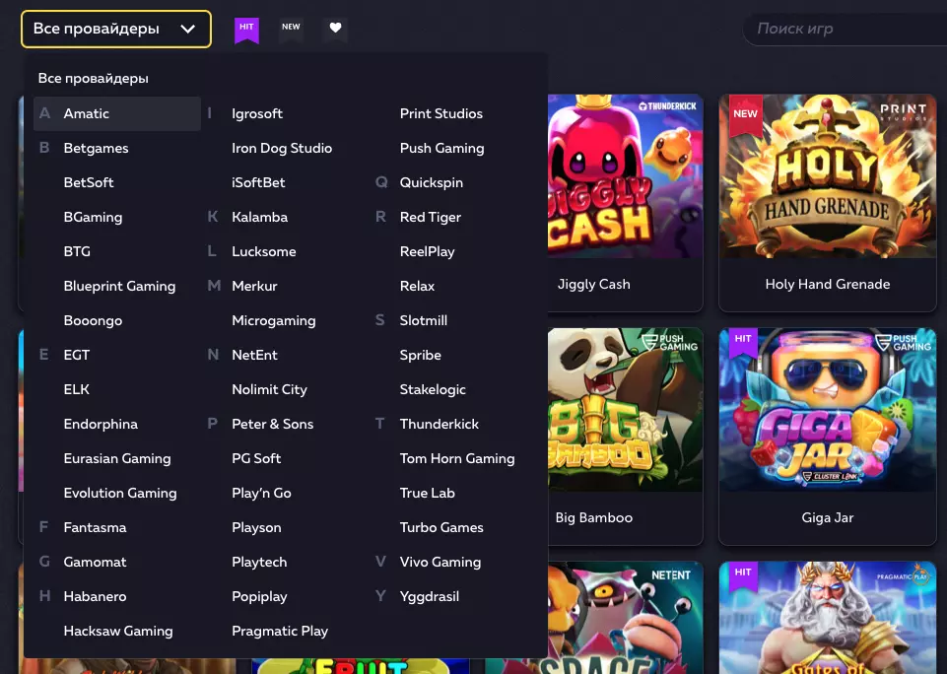The height and width of the screenshot is (674, 947).
Task: Choose Yggdrasil provider entry
Action: point(429,596)
